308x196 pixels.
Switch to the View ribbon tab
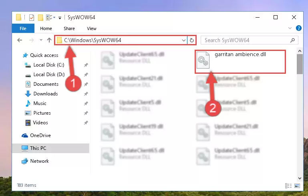click(x=92, y=28)
